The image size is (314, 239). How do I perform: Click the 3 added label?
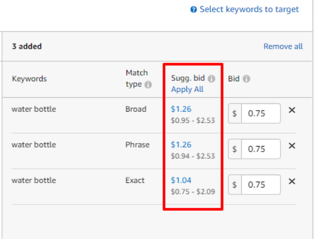click(27, 46)
